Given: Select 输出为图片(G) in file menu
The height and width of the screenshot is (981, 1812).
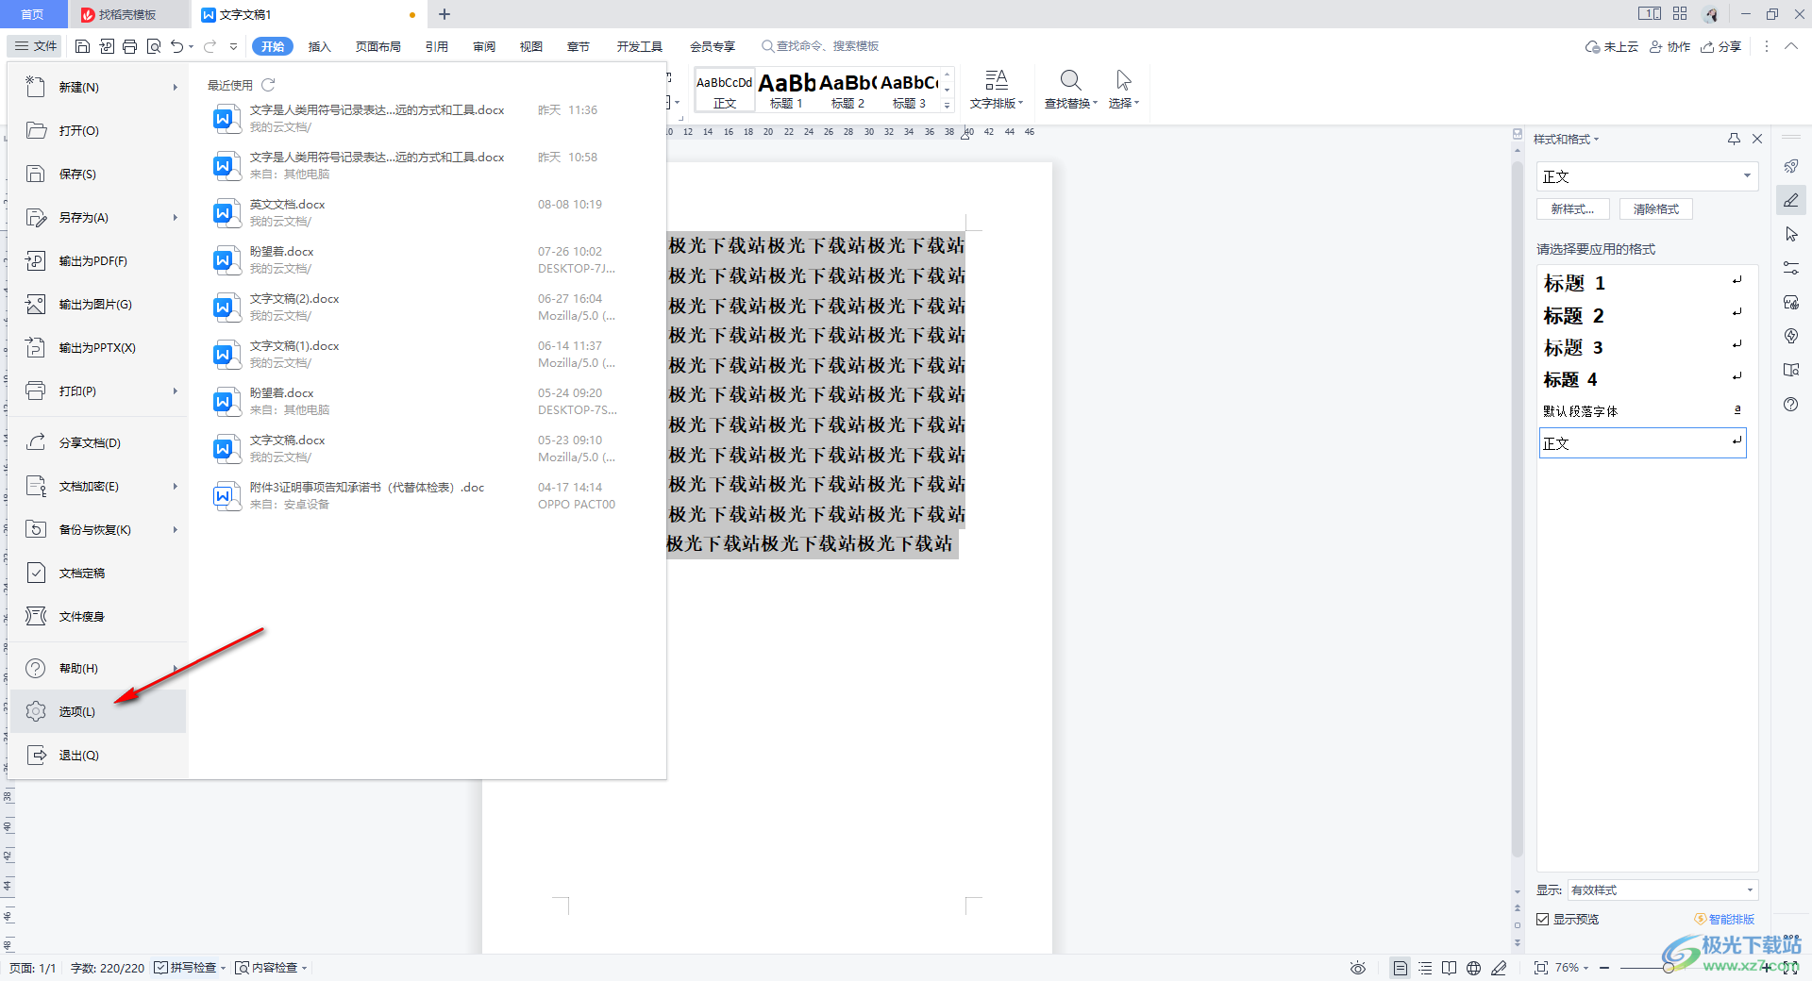Looking at the screenshot, I should click(99, 304).
